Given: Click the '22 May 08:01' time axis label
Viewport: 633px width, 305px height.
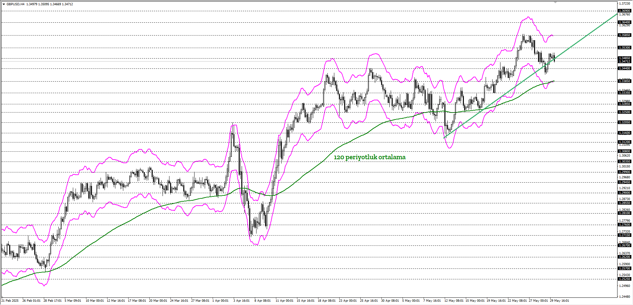Looking at the screenshot, I should click(517, 301).
